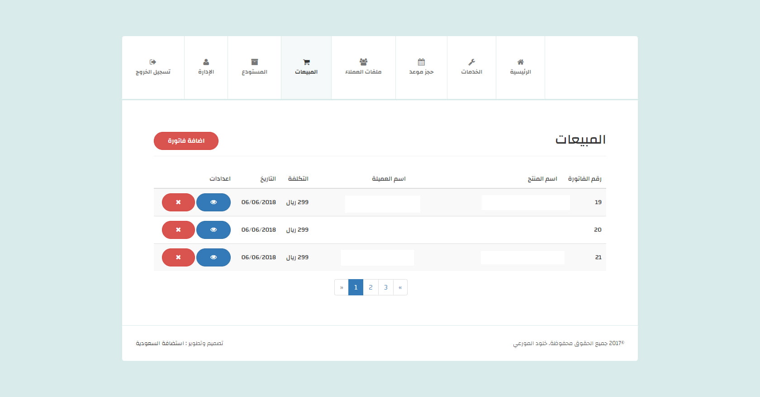Click the left double-chevron pagination arrow
This screenshot has height=397, width=760.
[x=400, y=287]
